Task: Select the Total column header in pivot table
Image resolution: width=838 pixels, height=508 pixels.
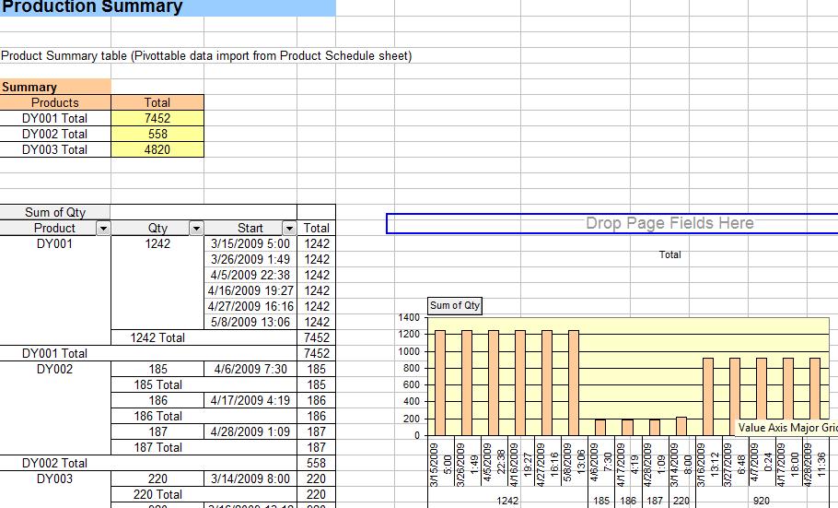Action: point(317,228)
